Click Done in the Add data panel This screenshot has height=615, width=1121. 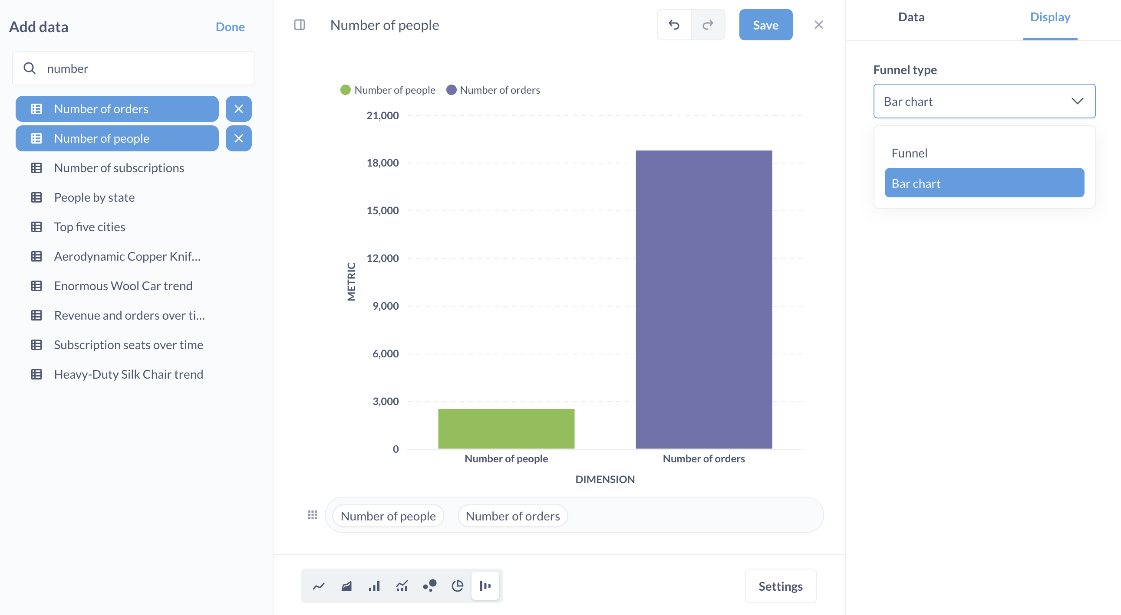point(230,26)
